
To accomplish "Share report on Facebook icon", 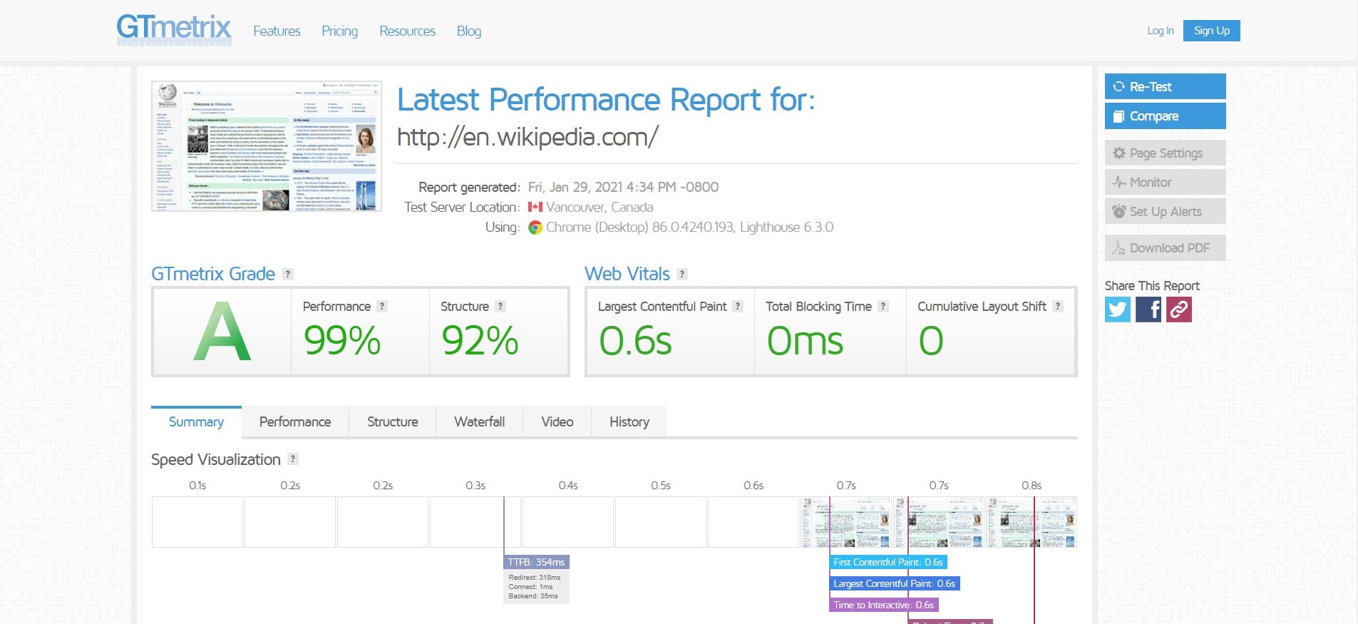I will coord(1148,310).
